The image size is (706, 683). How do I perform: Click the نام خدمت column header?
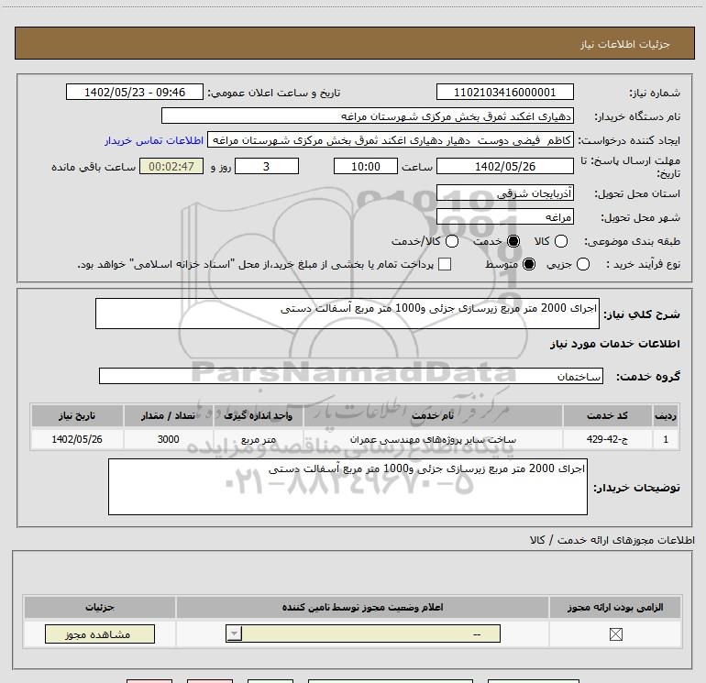[x=433, y=415]
